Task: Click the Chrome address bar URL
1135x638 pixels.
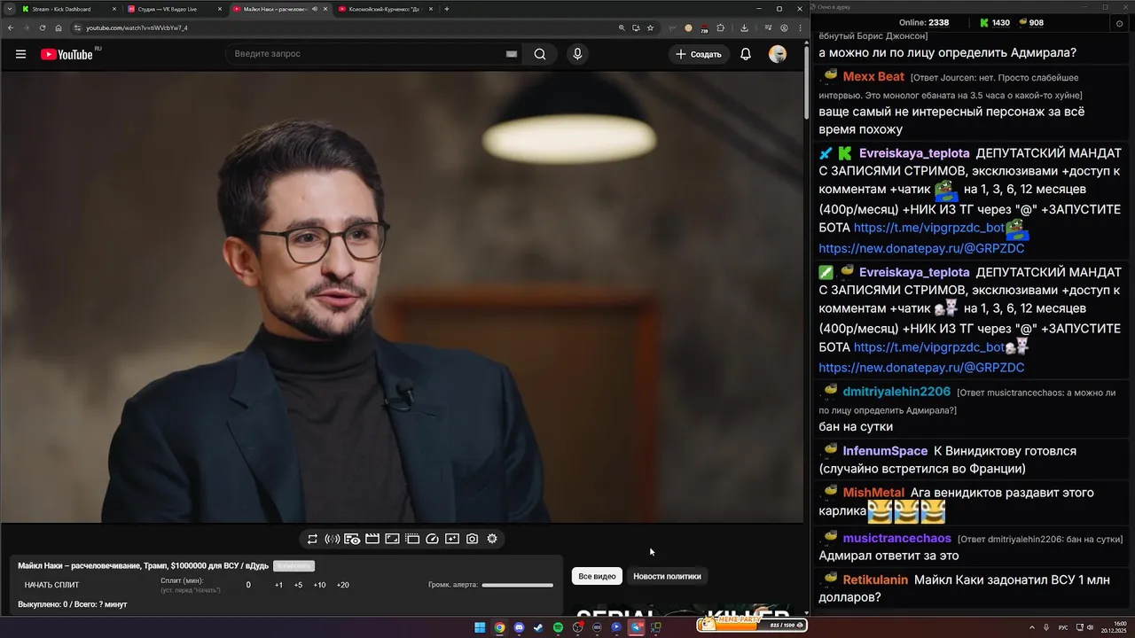Action: click(x=137, y=27)
